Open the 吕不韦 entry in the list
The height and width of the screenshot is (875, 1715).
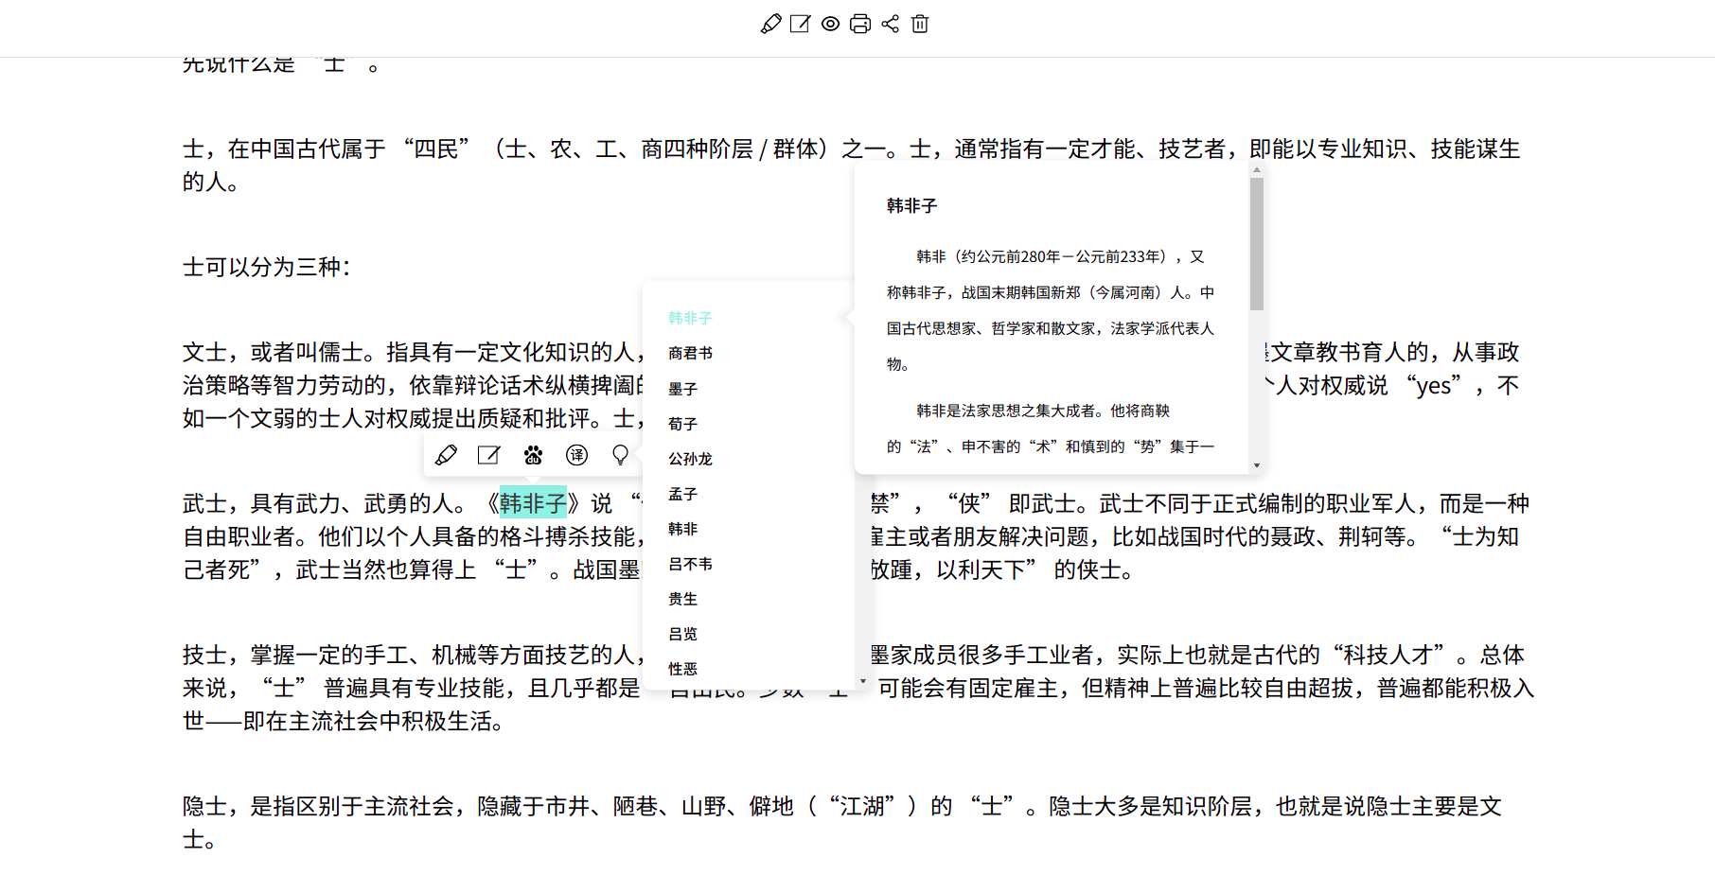click(690, 564)
